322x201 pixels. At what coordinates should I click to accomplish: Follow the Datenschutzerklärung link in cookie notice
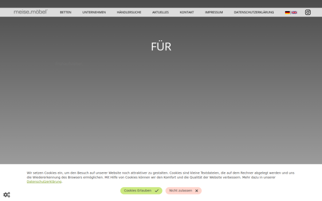click(x=44, y=182)
